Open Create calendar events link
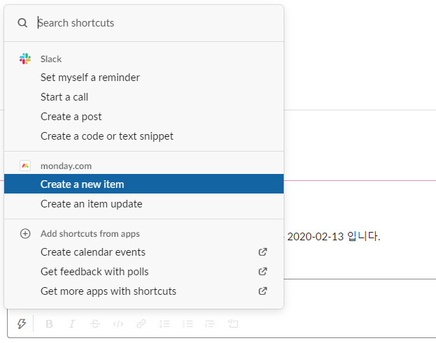Viewport: 436px width, 343px height. [x=144, y=252]
